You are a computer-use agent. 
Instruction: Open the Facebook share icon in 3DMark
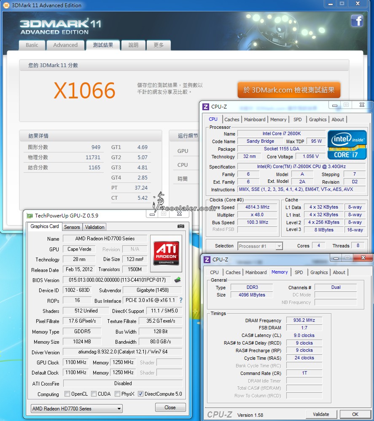tap(357, 21)
